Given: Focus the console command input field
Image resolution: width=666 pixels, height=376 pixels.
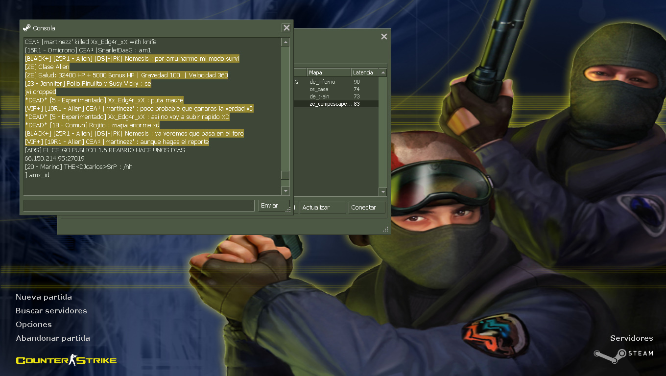Looking at the screenshot, I should tap(139, 206).
